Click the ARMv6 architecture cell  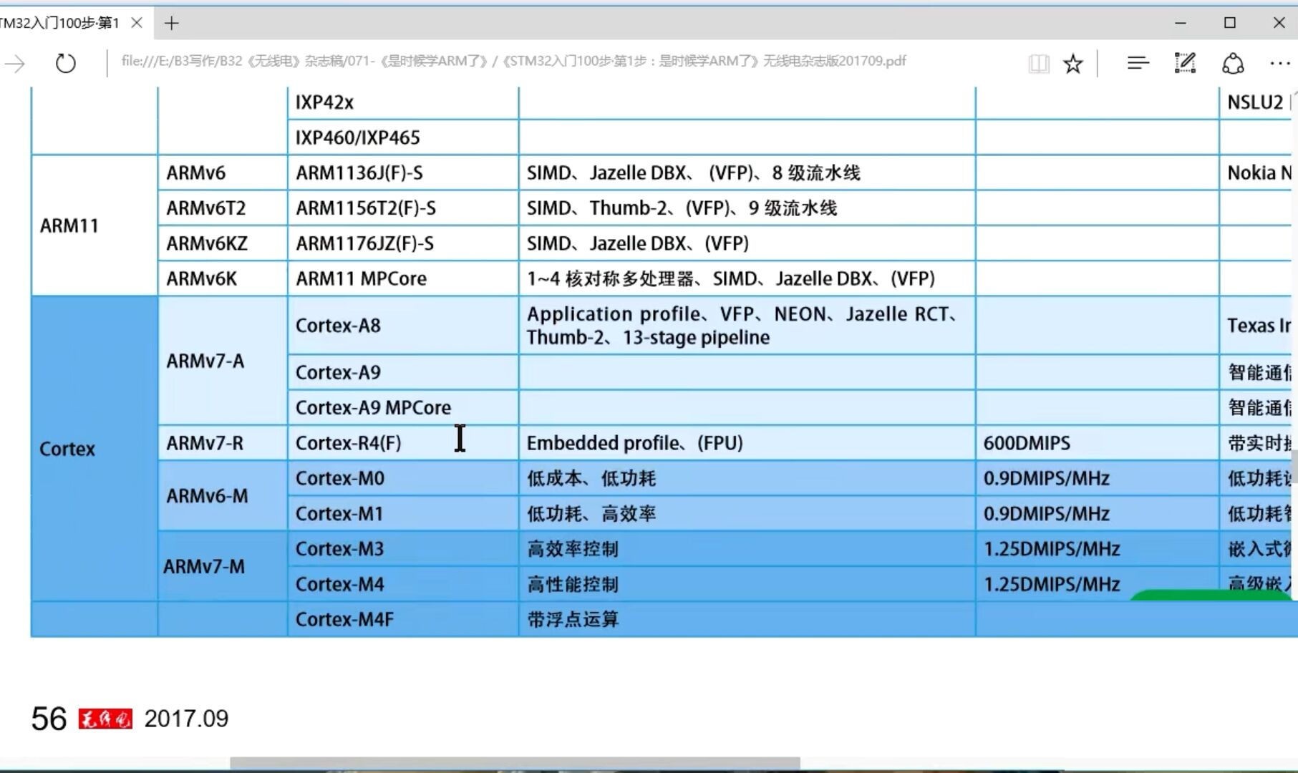coord(223,173)
